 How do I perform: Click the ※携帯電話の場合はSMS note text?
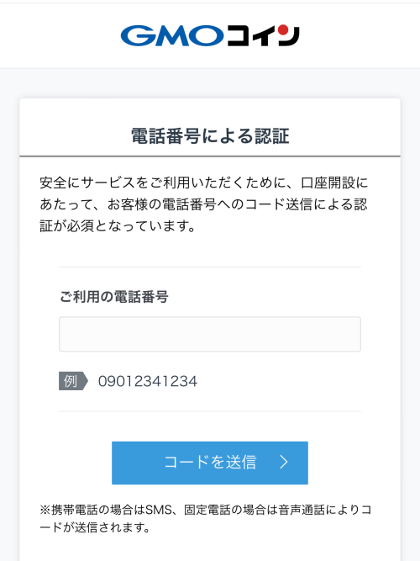(x=206, y=518)
